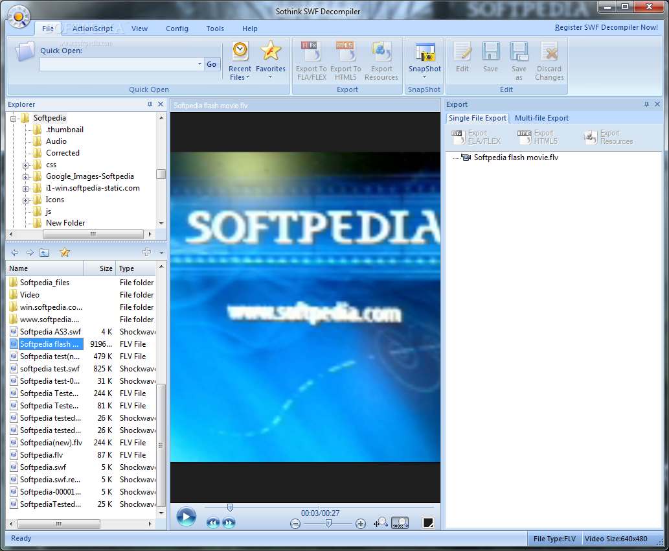Open the Help ribbon tab

(250, 29)
